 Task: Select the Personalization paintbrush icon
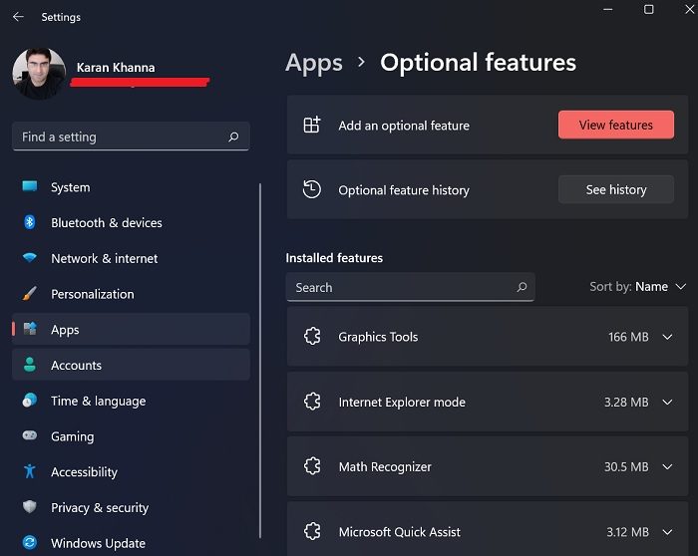[30, 294]
